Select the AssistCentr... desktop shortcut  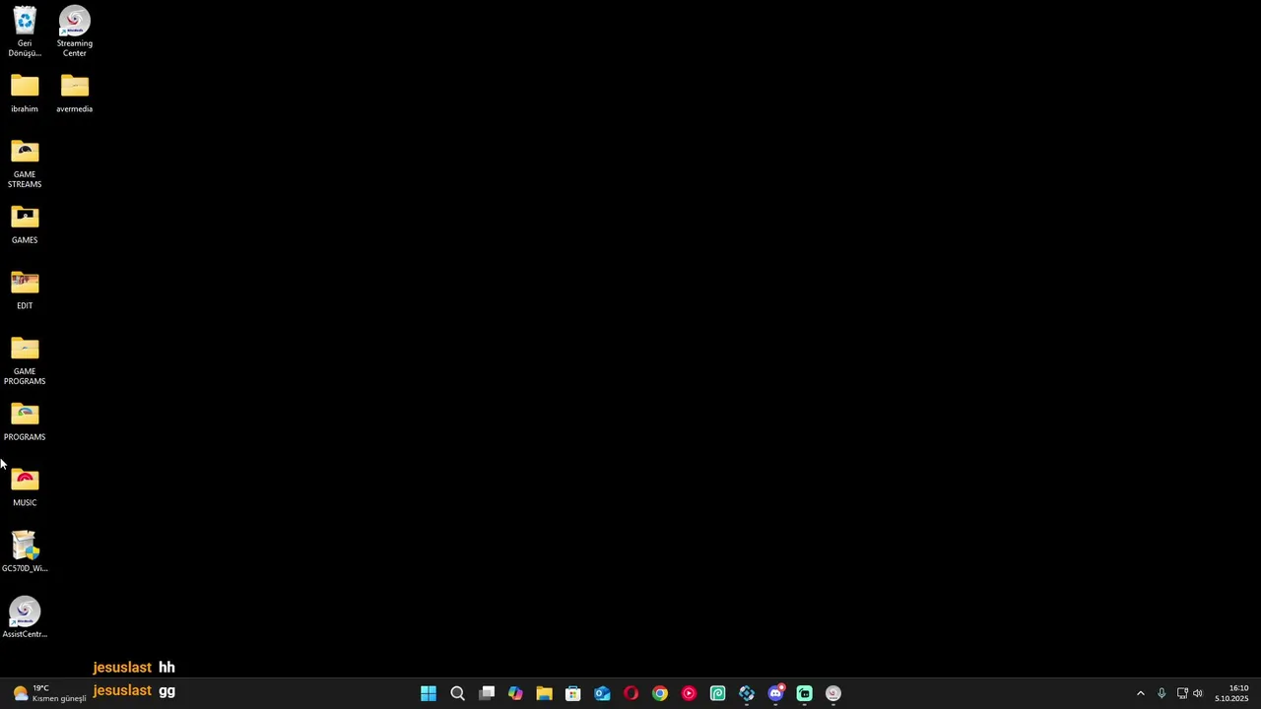click(x=25, y=618)
